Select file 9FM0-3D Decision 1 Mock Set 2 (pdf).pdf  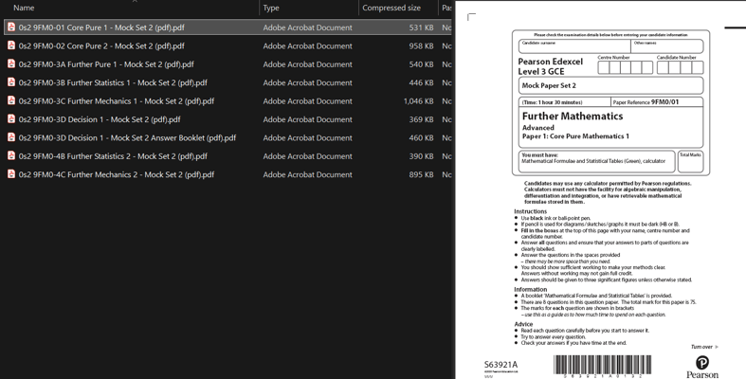pos(100,119)
